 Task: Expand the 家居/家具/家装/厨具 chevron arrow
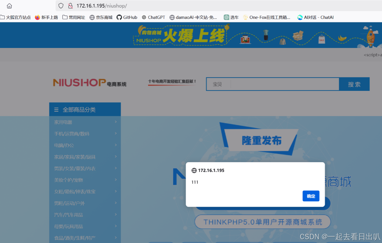pyautogui.click(x=116, y=157)
